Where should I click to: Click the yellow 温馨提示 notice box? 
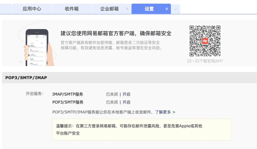[142, 129]
